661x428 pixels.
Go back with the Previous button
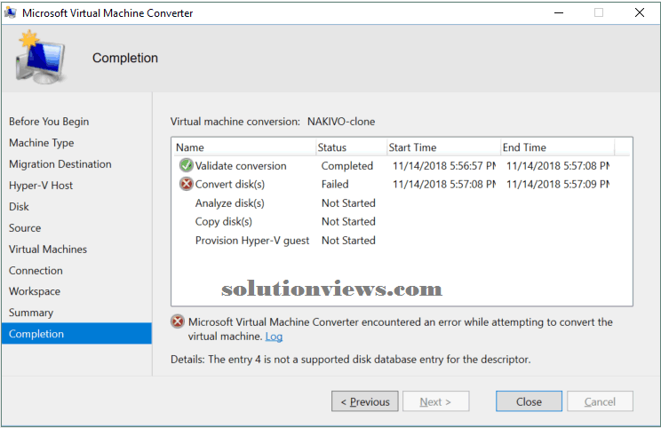[364, 401]
